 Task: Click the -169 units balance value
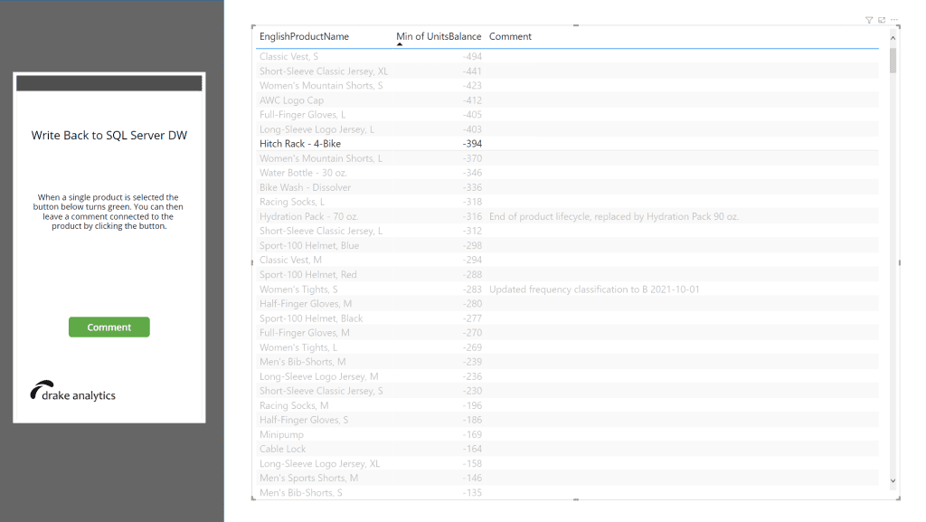point(472,434)
